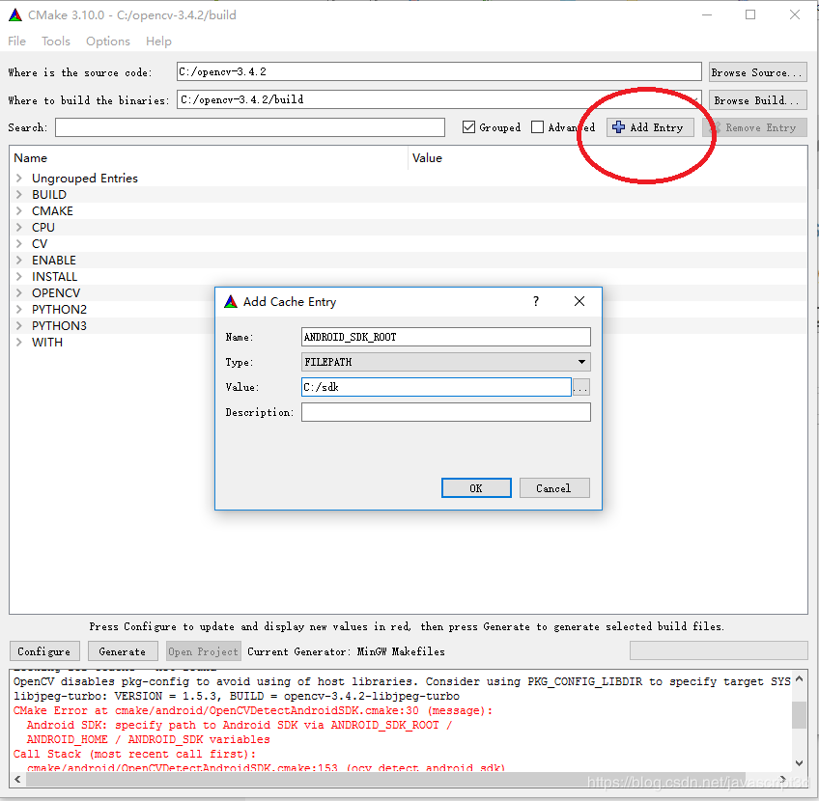Click the 'Call Stack (most recent call first)' line
The image size is (819, 801).
(x=134, y=754)
